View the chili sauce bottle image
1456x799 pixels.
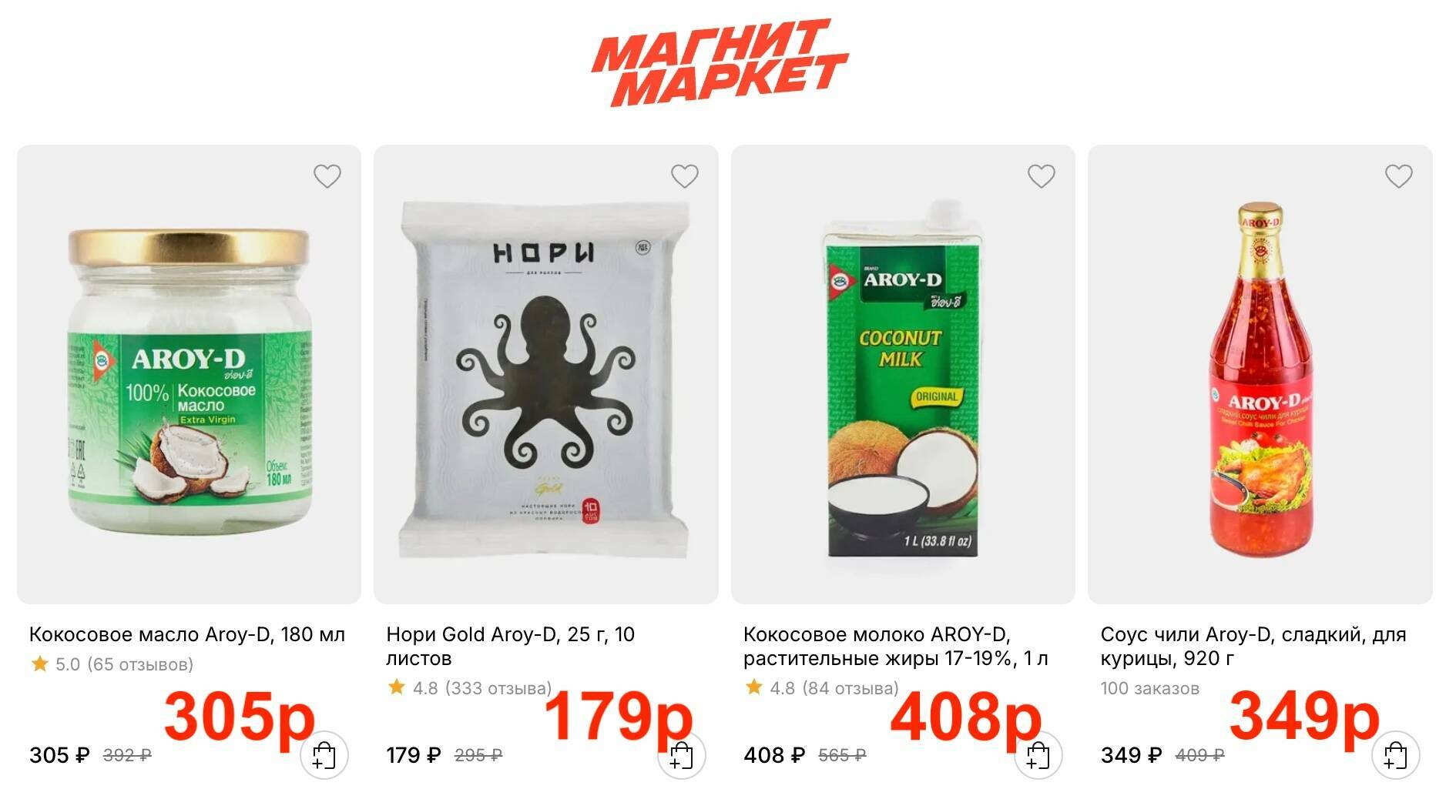1261,377
